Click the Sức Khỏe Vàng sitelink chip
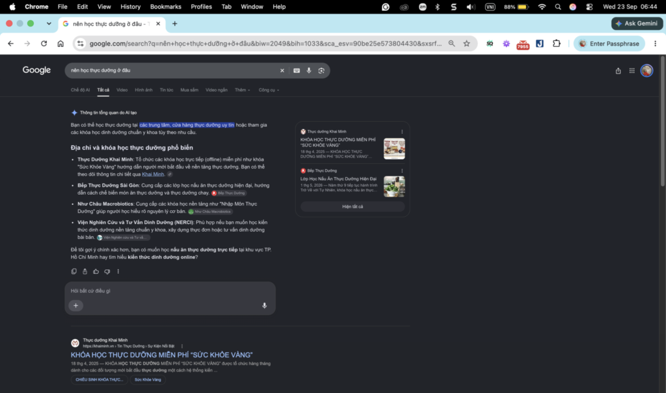Screen dimensions: 666x393 148,380
